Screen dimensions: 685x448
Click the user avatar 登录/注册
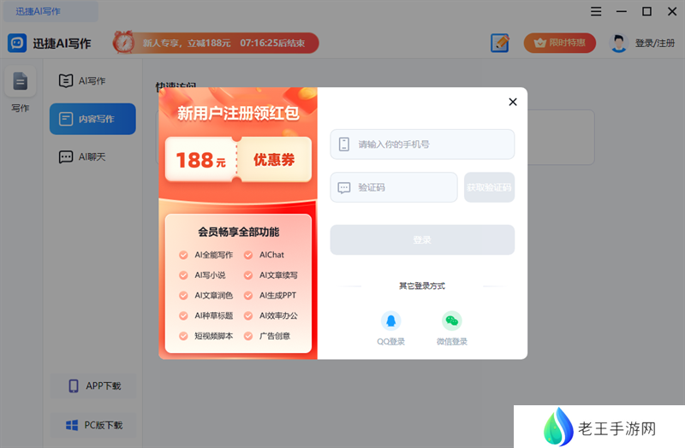642,43
